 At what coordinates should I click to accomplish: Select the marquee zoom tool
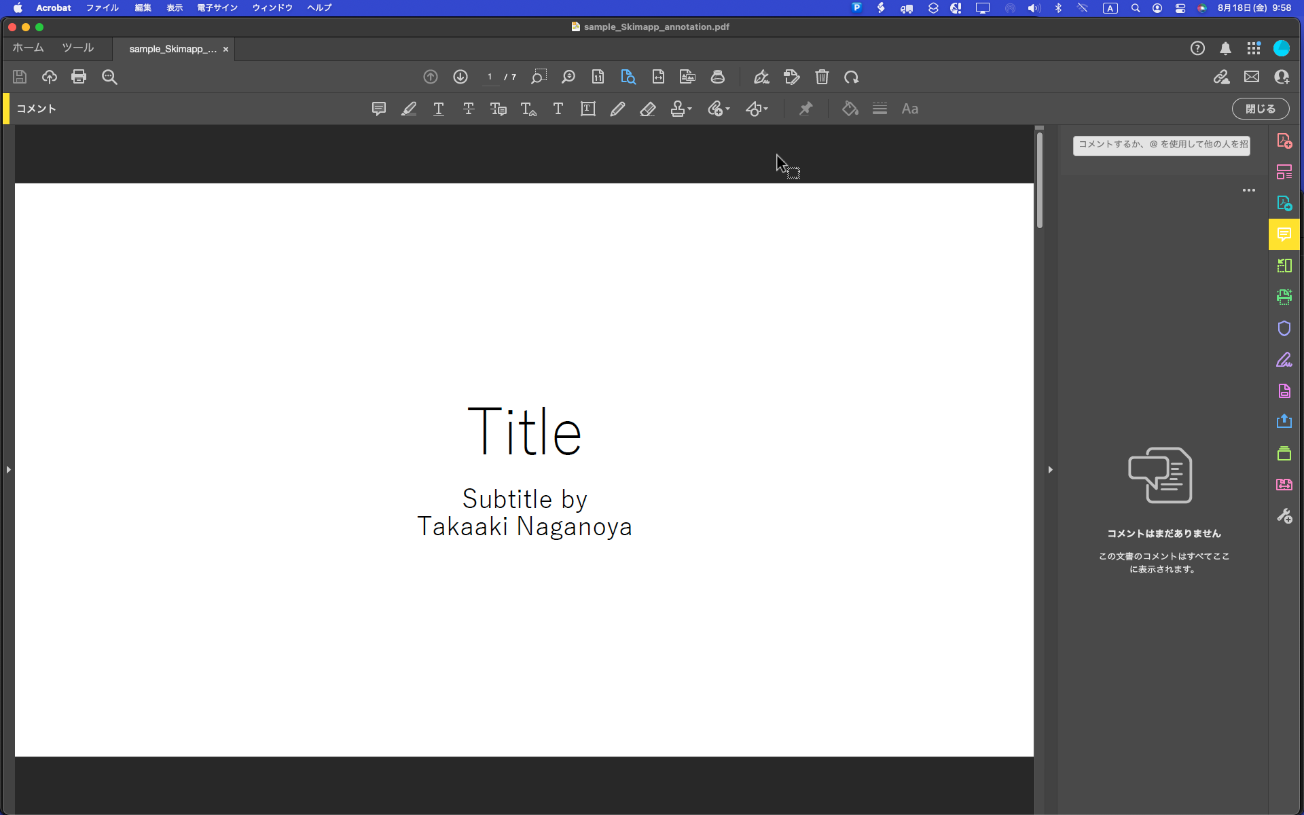pos(539,77)
